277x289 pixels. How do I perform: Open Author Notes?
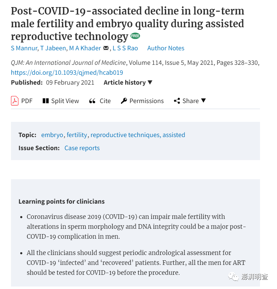(166, 48)
